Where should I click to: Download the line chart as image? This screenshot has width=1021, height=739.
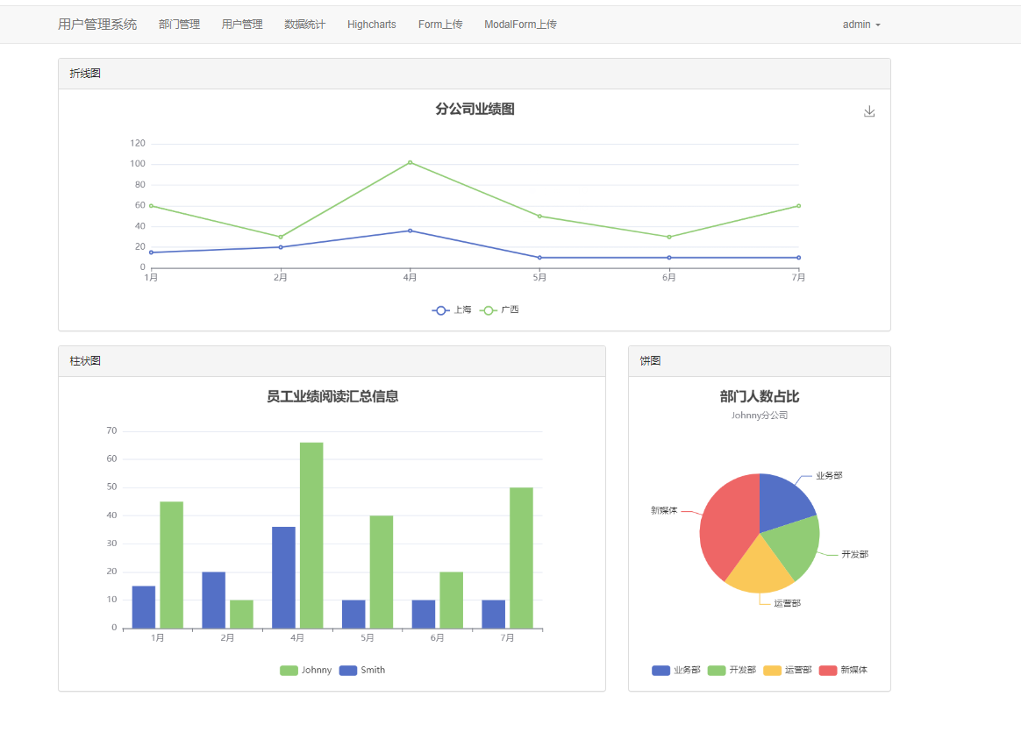(x=869, y=112)
